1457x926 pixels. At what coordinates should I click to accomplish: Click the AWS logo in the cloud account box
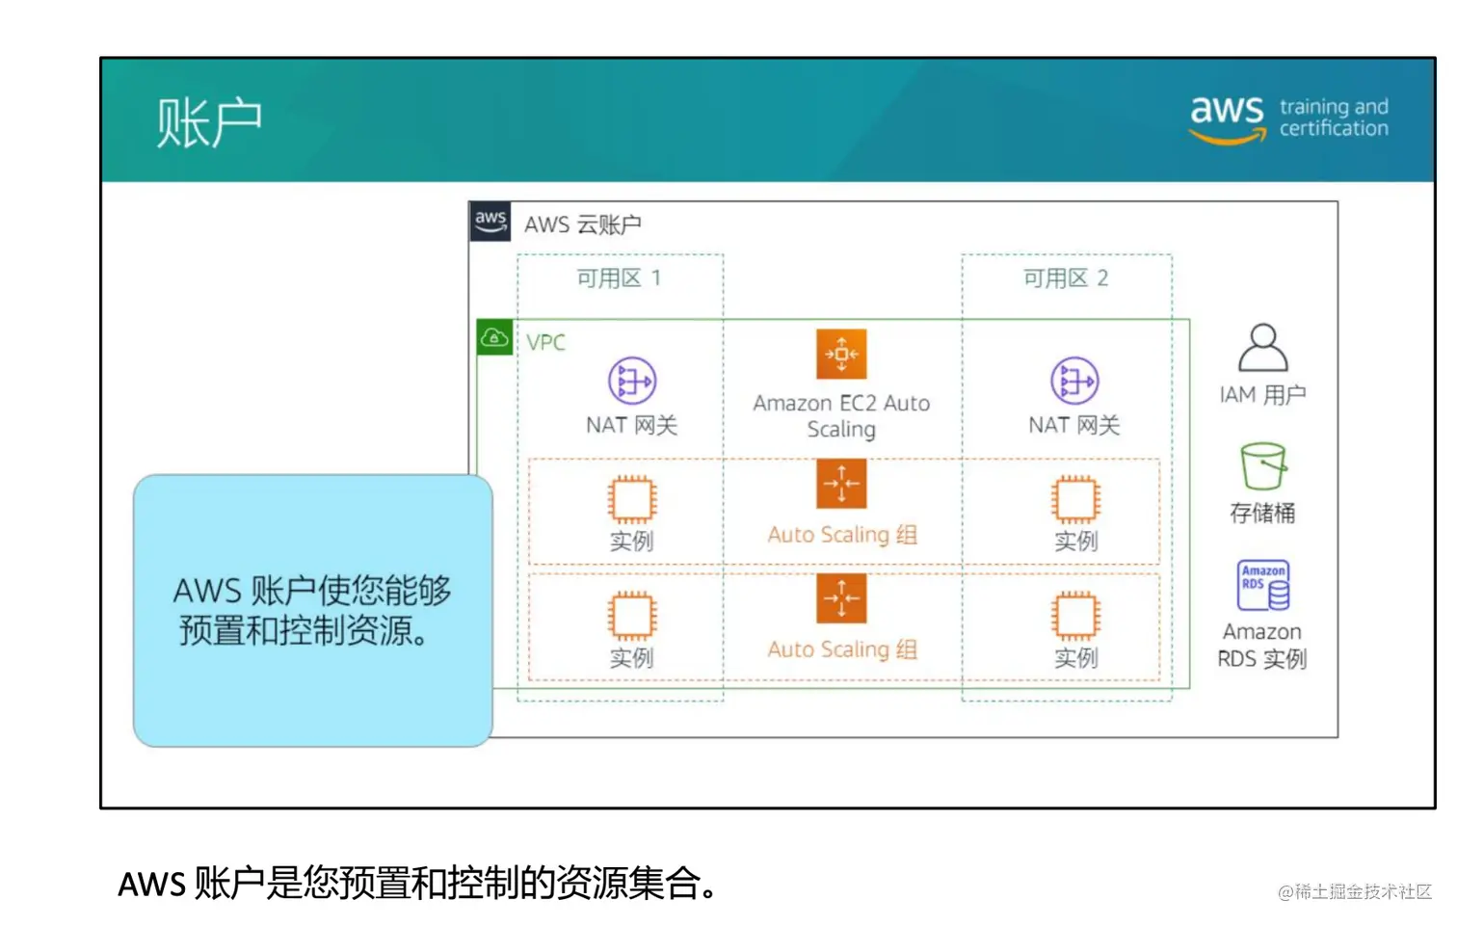490,222
